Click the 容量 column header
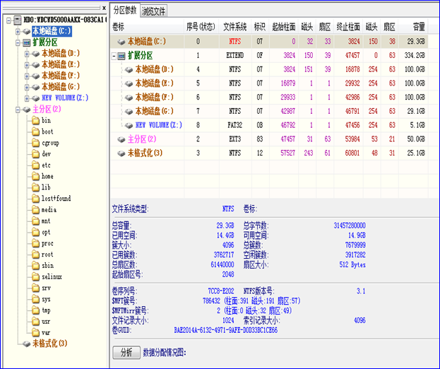Viewport: 440px width, 369px height. click(x=413, y=27)
